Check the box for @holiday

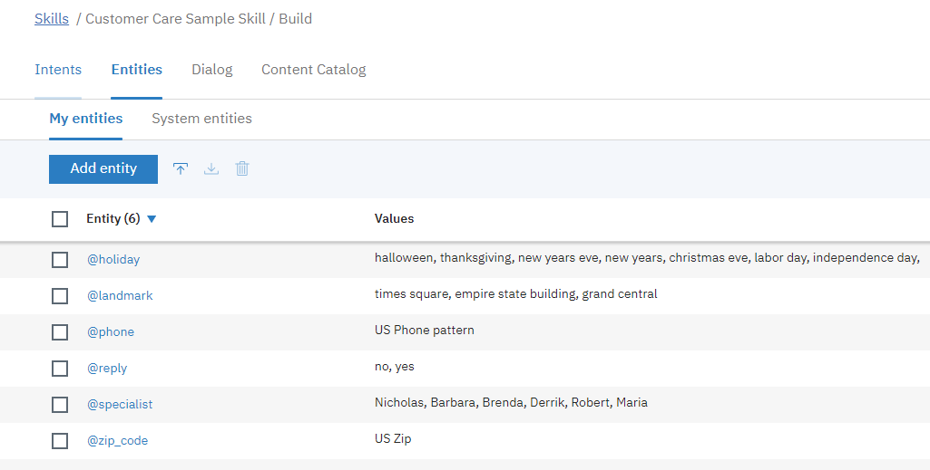coord(60,260)
